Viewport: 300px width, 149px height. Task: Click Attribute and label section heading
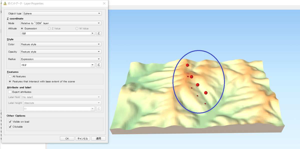tap(19, 87)
